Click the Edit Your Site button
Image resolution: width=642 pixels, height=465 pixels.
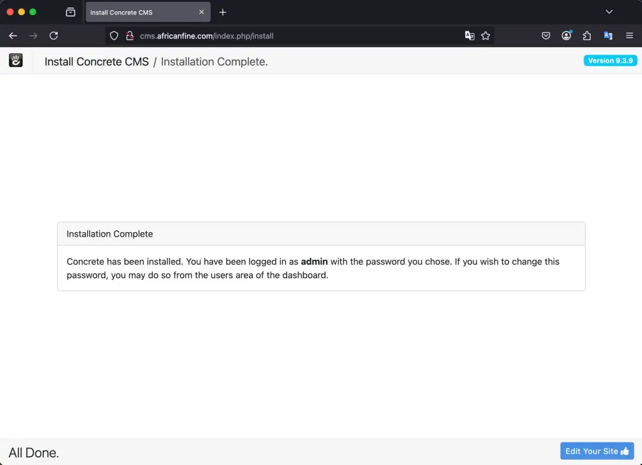click(x=596, y=451)
